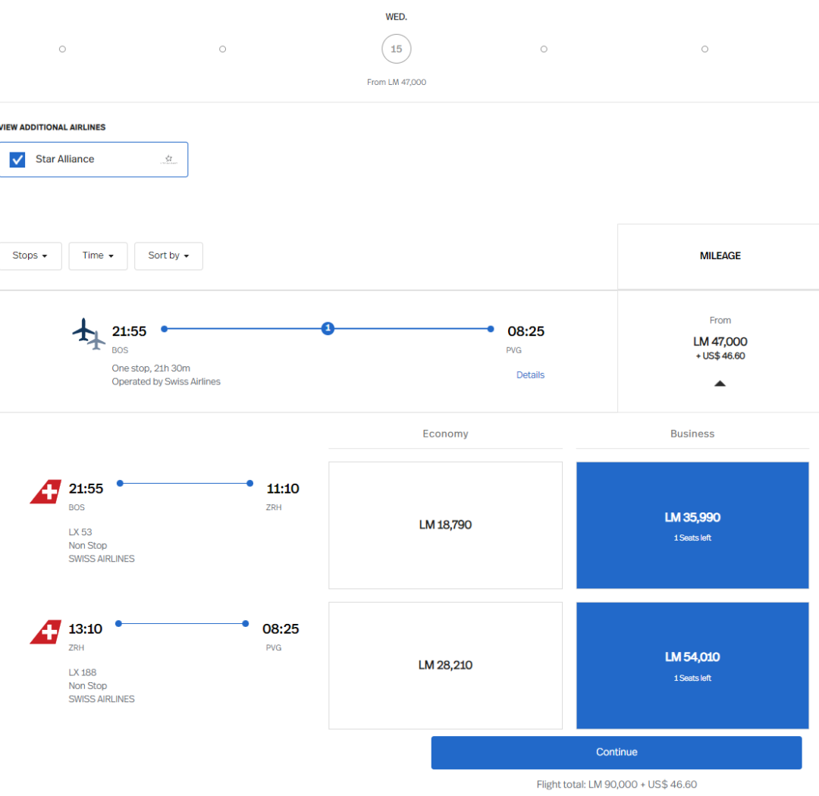The height and width of the screenshot is (796, 819).
Task: Collapse fare details using triangle under LM 47,000
Action: (720, 384)
